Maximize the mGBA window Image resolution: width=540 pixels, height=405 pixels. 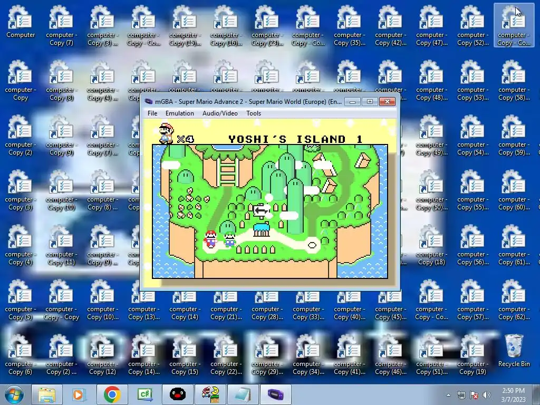tap(370, 102)
